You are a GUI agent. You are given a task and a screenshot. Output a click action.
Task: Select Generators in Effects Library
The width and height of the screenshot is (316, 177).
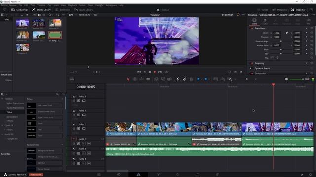point(12,117)
